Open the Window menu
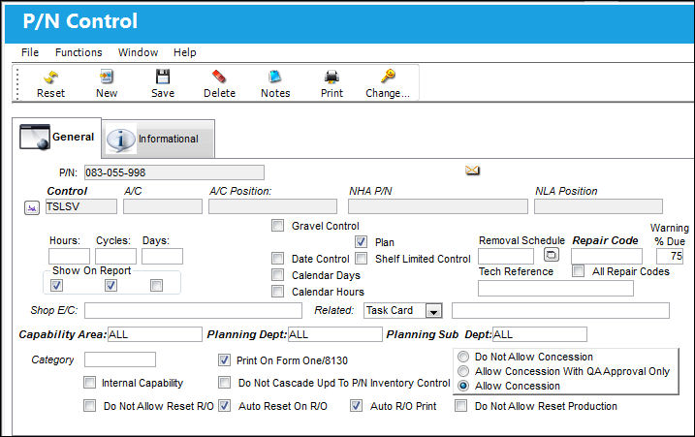Viewport: 695px width, 437px height. (x=138, y=52)
